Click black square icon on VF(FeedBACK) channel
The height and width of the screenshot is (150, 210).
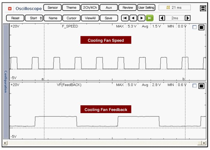pyautogui.click(x=201, y=86)
